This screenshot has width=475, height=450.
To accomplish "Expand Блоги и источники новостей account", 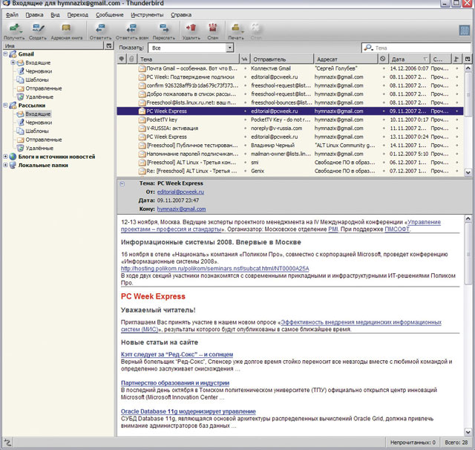I will coord(5,157).
